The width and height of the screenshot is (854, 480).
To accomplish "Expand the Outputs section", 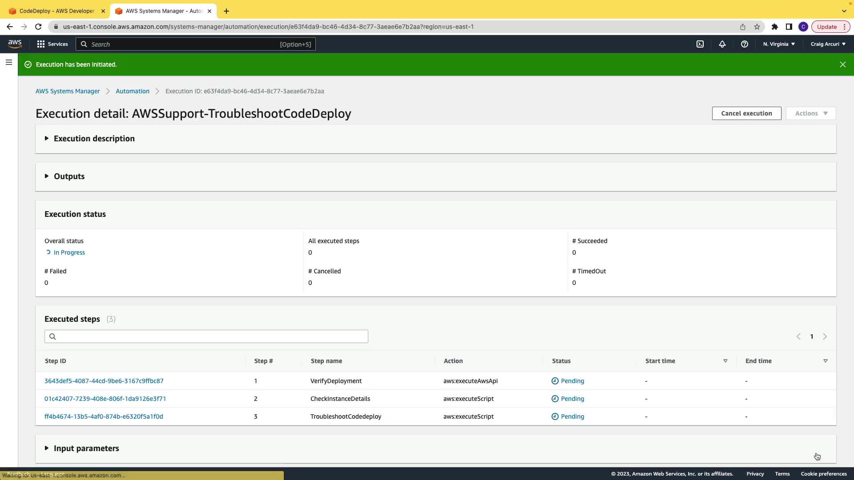I will [69, 176].
